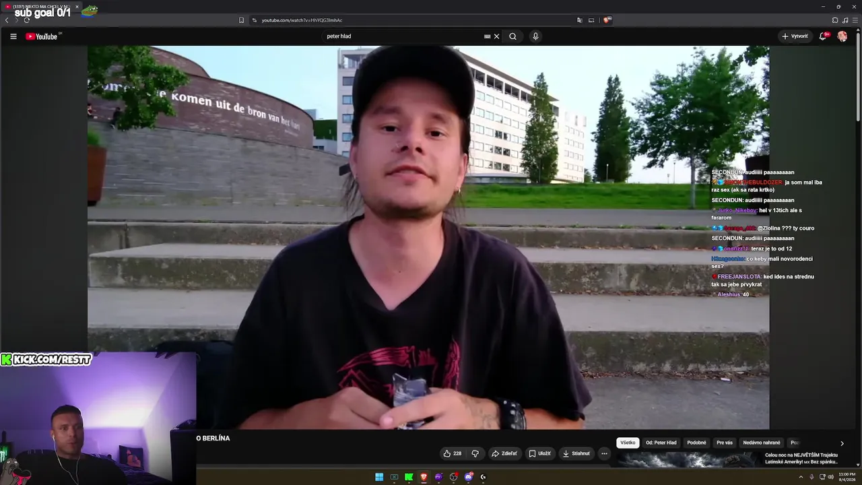Open the YouTube hamburger guide menu

[x=13, y=36]
